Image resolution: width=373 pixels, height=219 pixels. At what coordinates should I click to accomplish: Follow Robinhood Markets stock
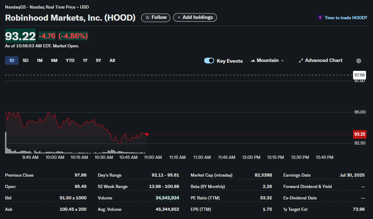(x=156, y=17)
